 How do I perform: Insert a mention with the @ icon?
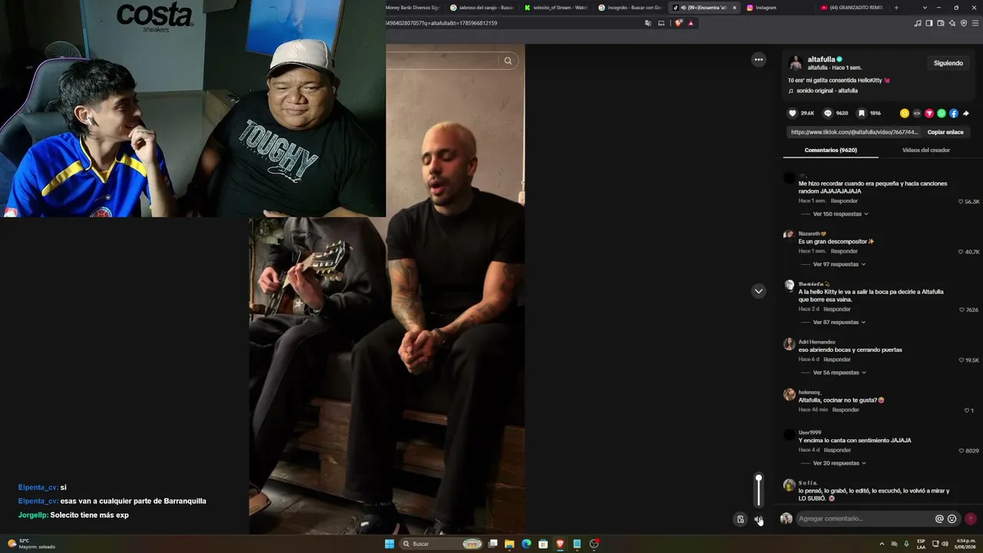click(939, 518)
